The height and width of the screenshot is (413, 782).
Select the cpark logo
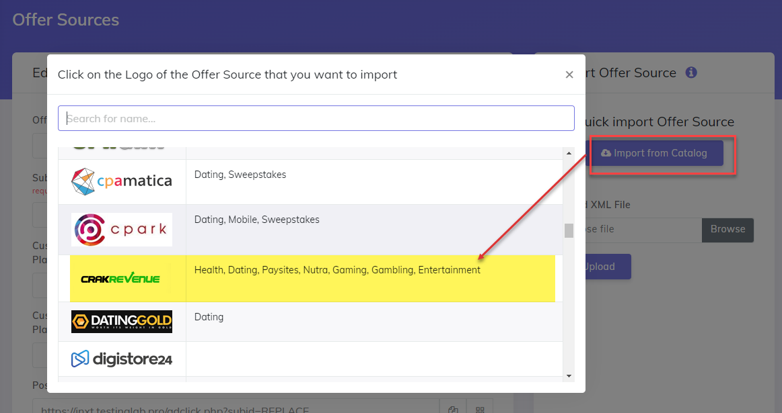[x=122, y=230]
